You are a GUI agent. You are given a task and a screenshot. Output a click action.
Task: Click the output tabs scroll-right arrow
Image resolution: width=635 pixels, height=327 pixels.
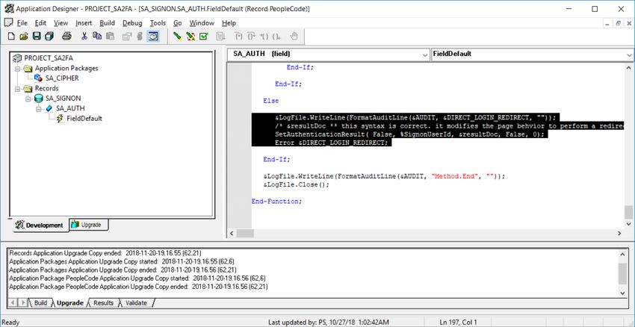[23, 302]
